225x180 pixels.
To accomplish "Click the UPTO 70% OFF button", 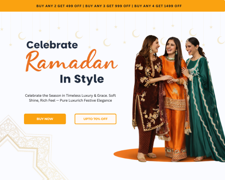I will coord(95,119).
